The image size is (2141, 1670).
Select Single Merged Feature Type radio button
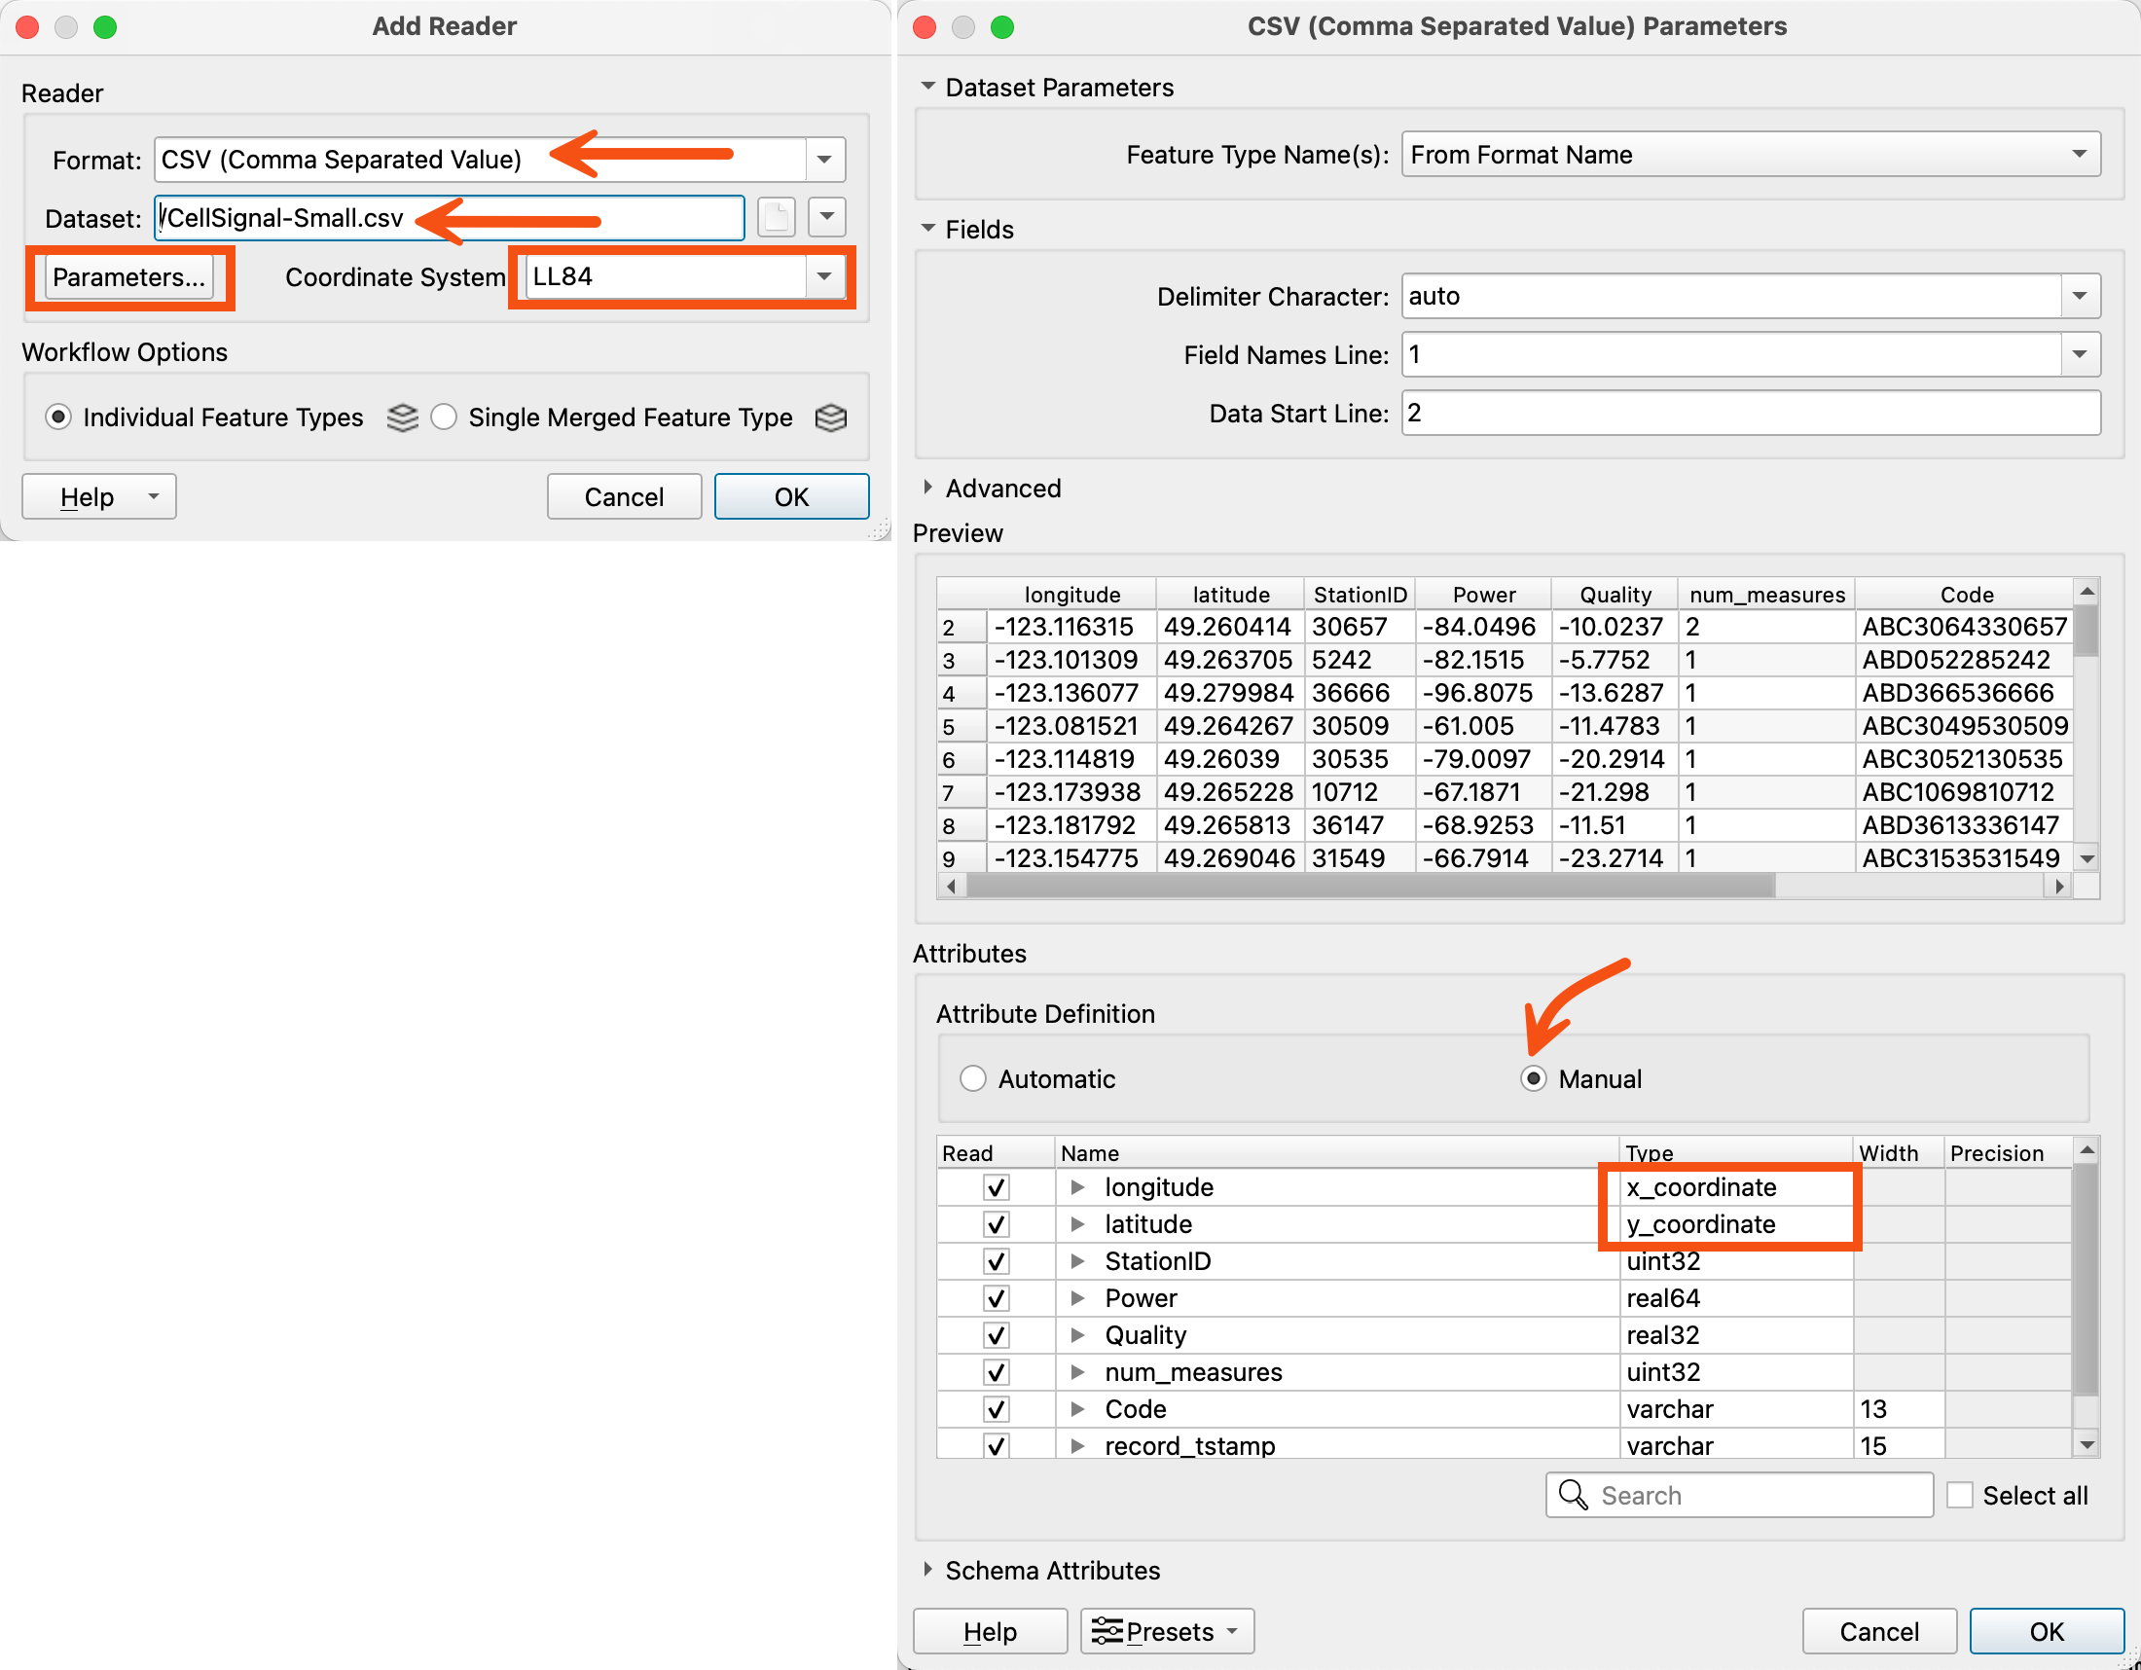[444, 417]
